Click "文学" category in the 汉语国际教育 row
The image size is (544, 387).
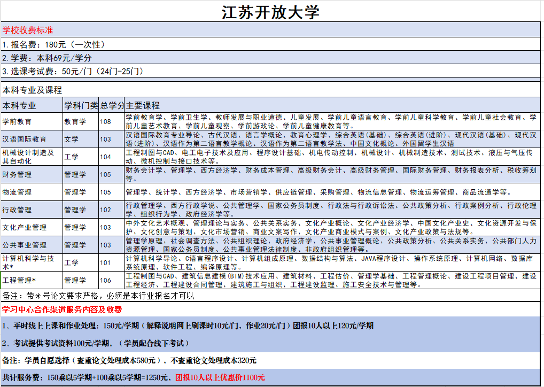(81, 139)
